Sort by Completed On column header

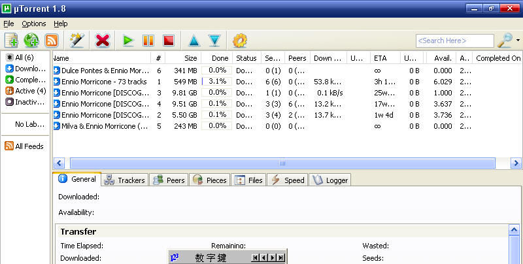click(x=498, y=58)
